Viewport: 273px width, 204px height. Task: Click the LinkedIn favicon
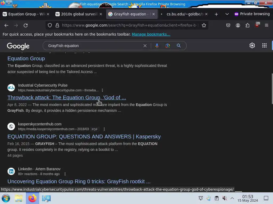11,171
